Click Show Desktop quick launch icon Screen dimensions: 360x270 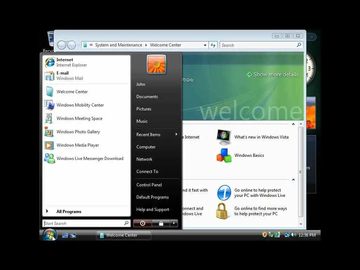pos(65,235)
